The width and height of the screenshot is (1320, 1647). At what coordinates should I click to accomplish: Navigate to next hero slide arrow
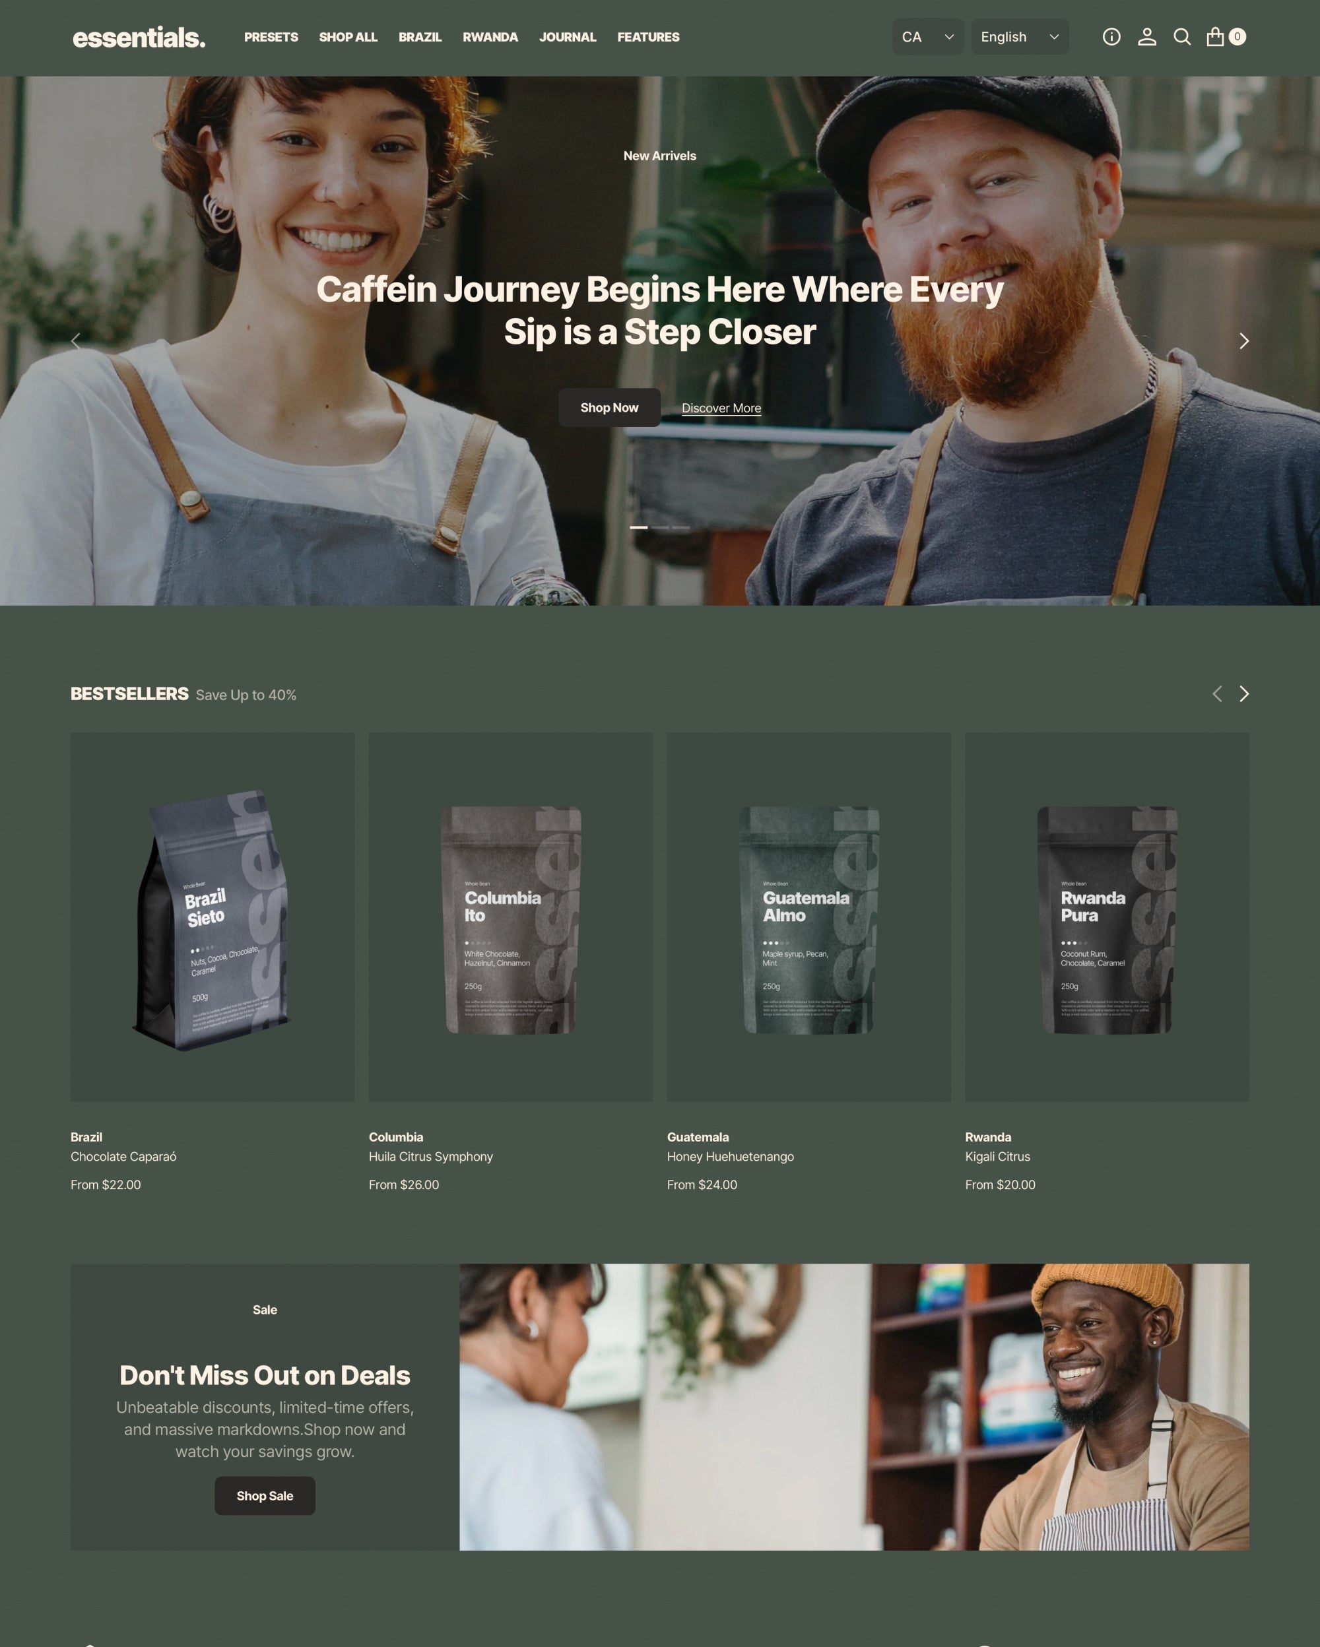1242,340
